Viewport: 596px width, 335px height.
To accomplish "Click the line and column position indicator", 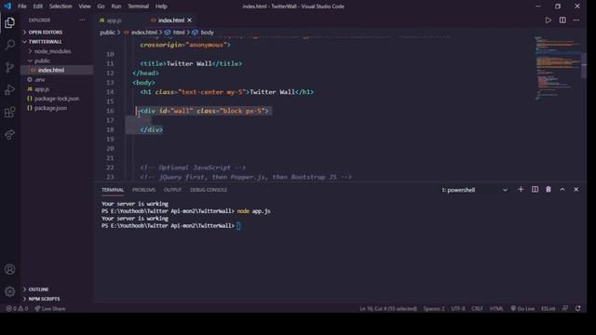I will pyautogui.click(x=388, y=308).
